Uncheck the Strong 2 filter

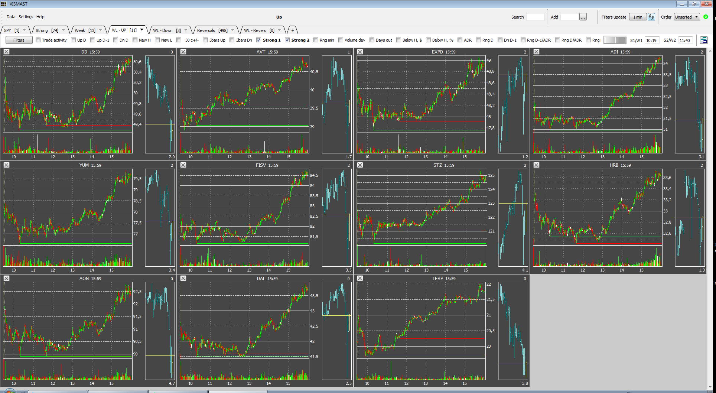click(x=287, y=40)
